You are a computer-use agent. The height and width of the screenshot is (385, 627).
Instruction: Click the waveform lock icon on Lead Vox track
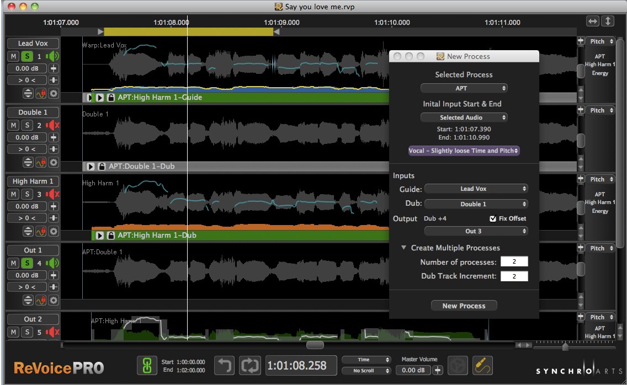tap(41, 94)
